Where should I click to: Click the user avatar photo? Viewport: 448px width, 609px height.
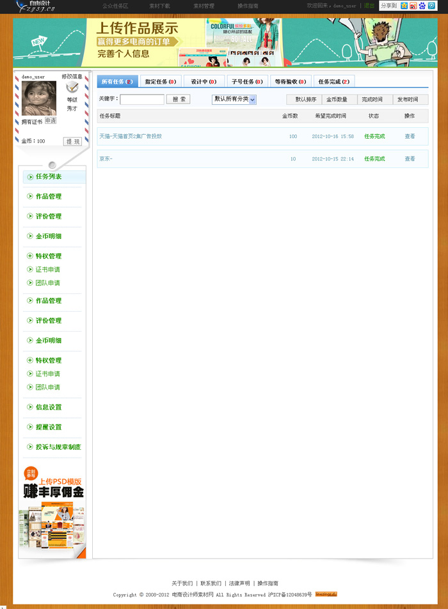pos(39,98)
